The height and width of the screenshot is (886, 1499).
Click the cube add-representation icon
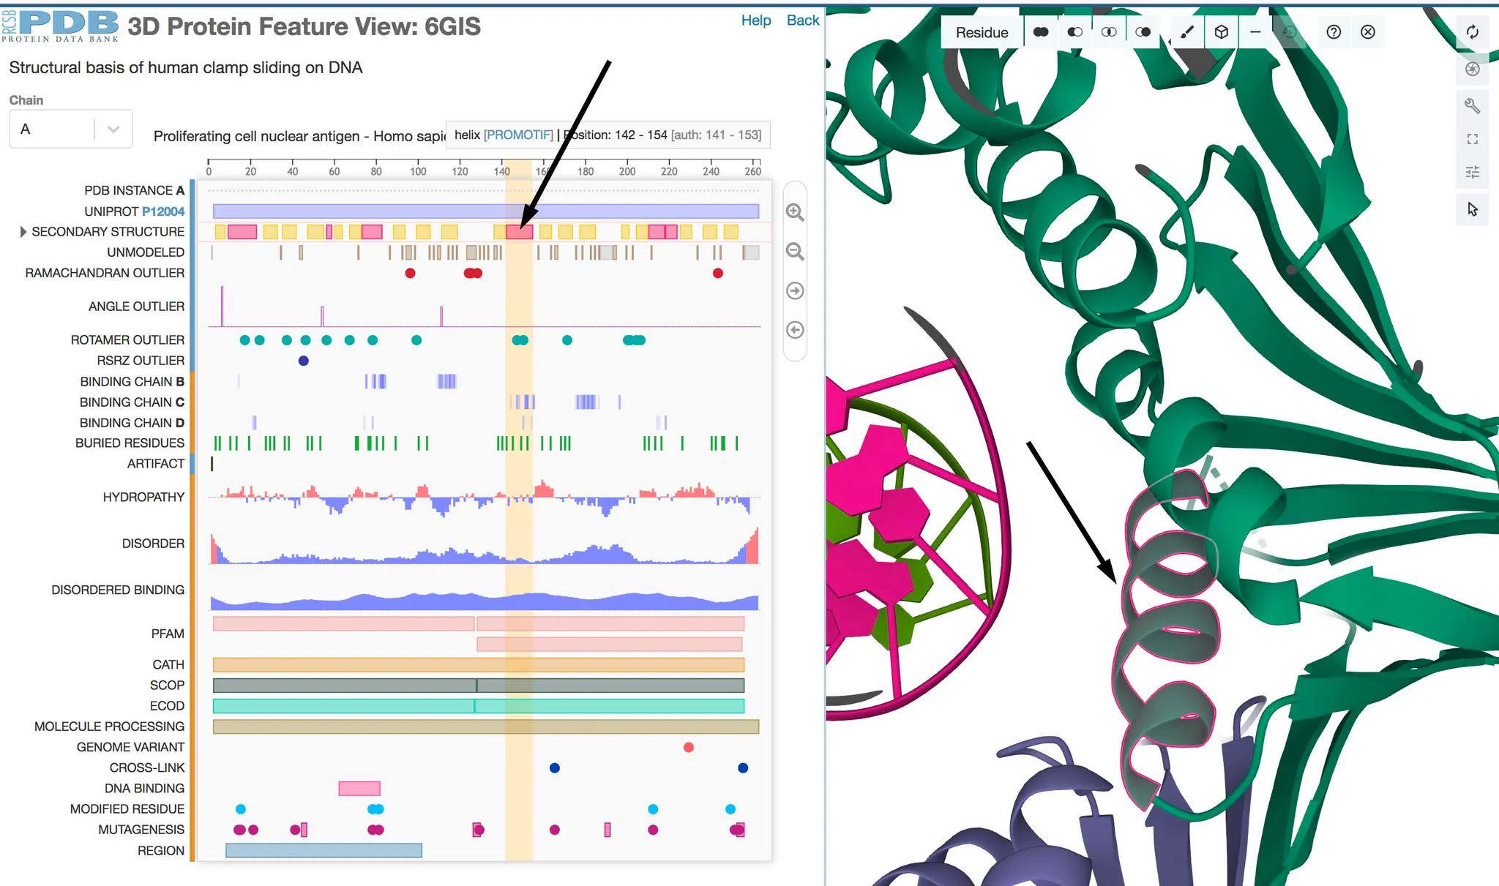(1221, 32)
